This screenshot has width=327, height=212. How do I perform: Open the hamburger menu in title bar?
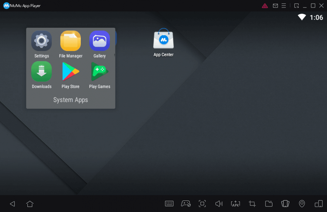(x=284, y=6)
